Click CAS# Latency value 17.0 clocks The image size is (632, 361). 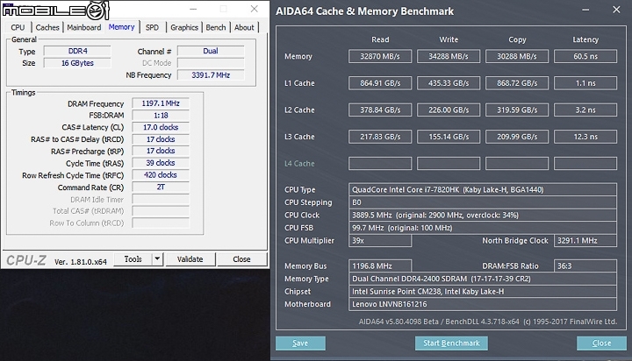tap(161, 127)
